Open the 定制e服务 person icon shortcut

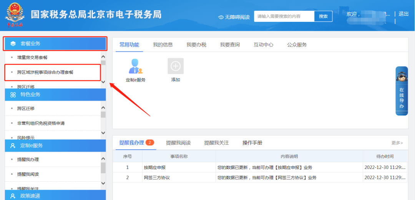(136, 66)
